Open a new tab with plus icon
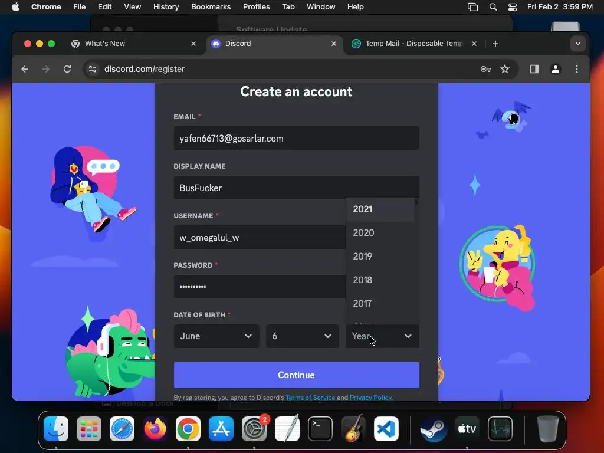Screen dimensions: 604x453 click(495, 44)
